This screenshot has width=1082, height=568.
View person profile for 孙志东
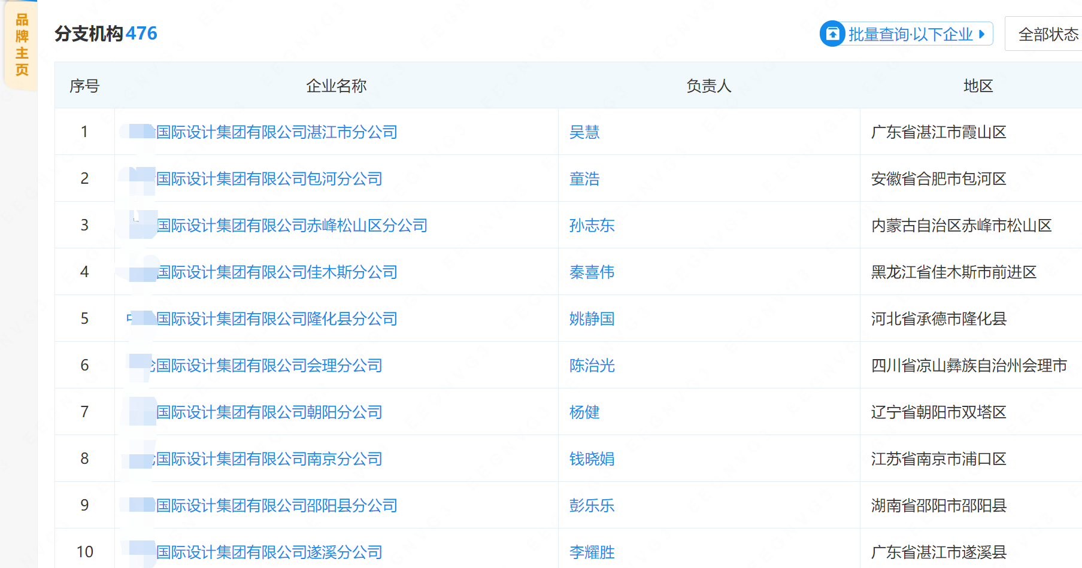[592, 226]
